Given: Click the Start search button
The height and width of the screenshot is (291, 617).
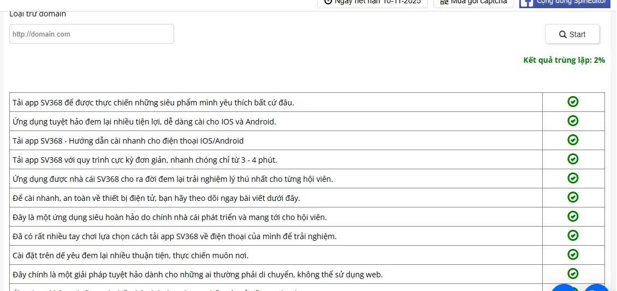Looking at the screenshot, I should (x=572, y=34).
